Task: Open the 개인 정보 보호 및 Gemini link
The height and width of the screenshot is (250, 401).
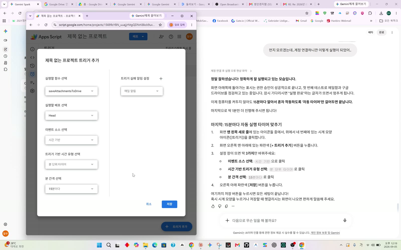Action: coord(325,233)
